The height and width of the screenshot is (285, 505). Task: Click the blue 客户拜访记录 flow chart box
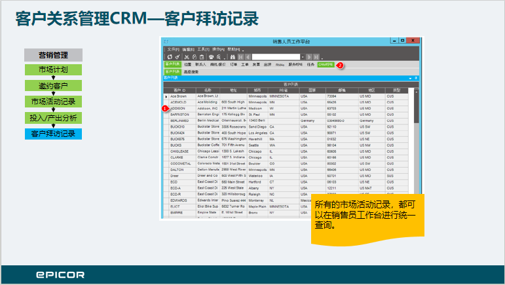tap(53, 134)
